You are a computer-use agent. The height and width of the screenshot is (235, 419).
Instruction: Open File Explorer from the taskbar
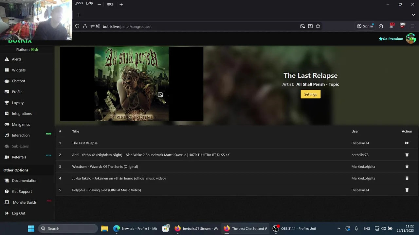coord(104,228)
